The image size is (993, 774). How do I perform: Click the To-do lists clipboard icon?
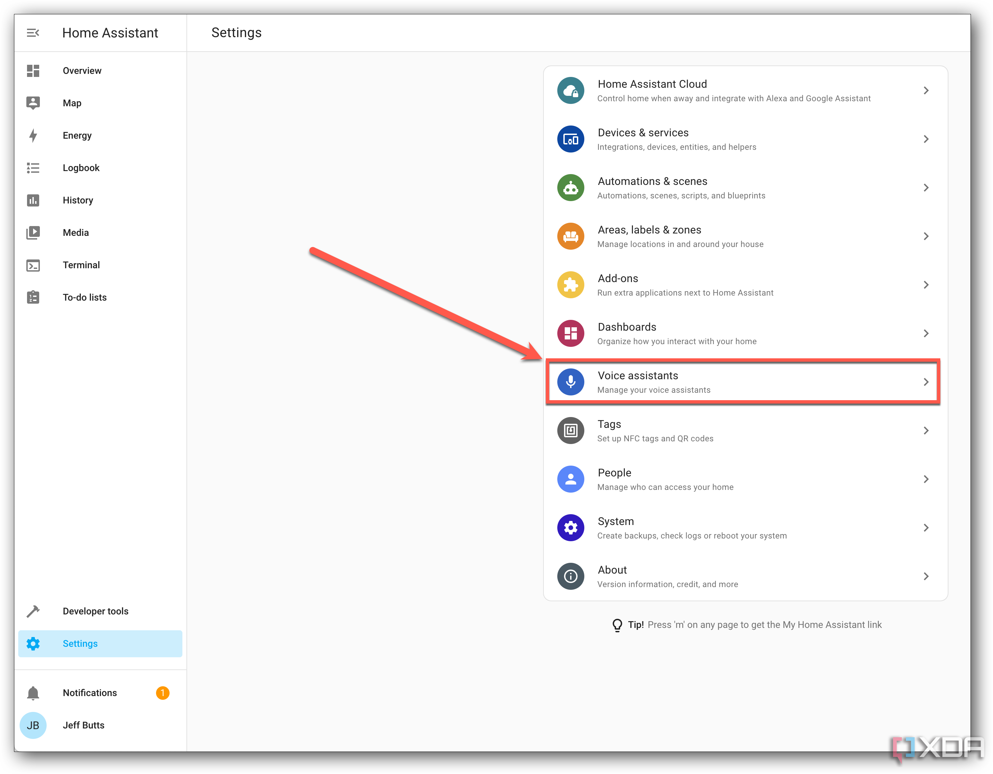[33, 298]
